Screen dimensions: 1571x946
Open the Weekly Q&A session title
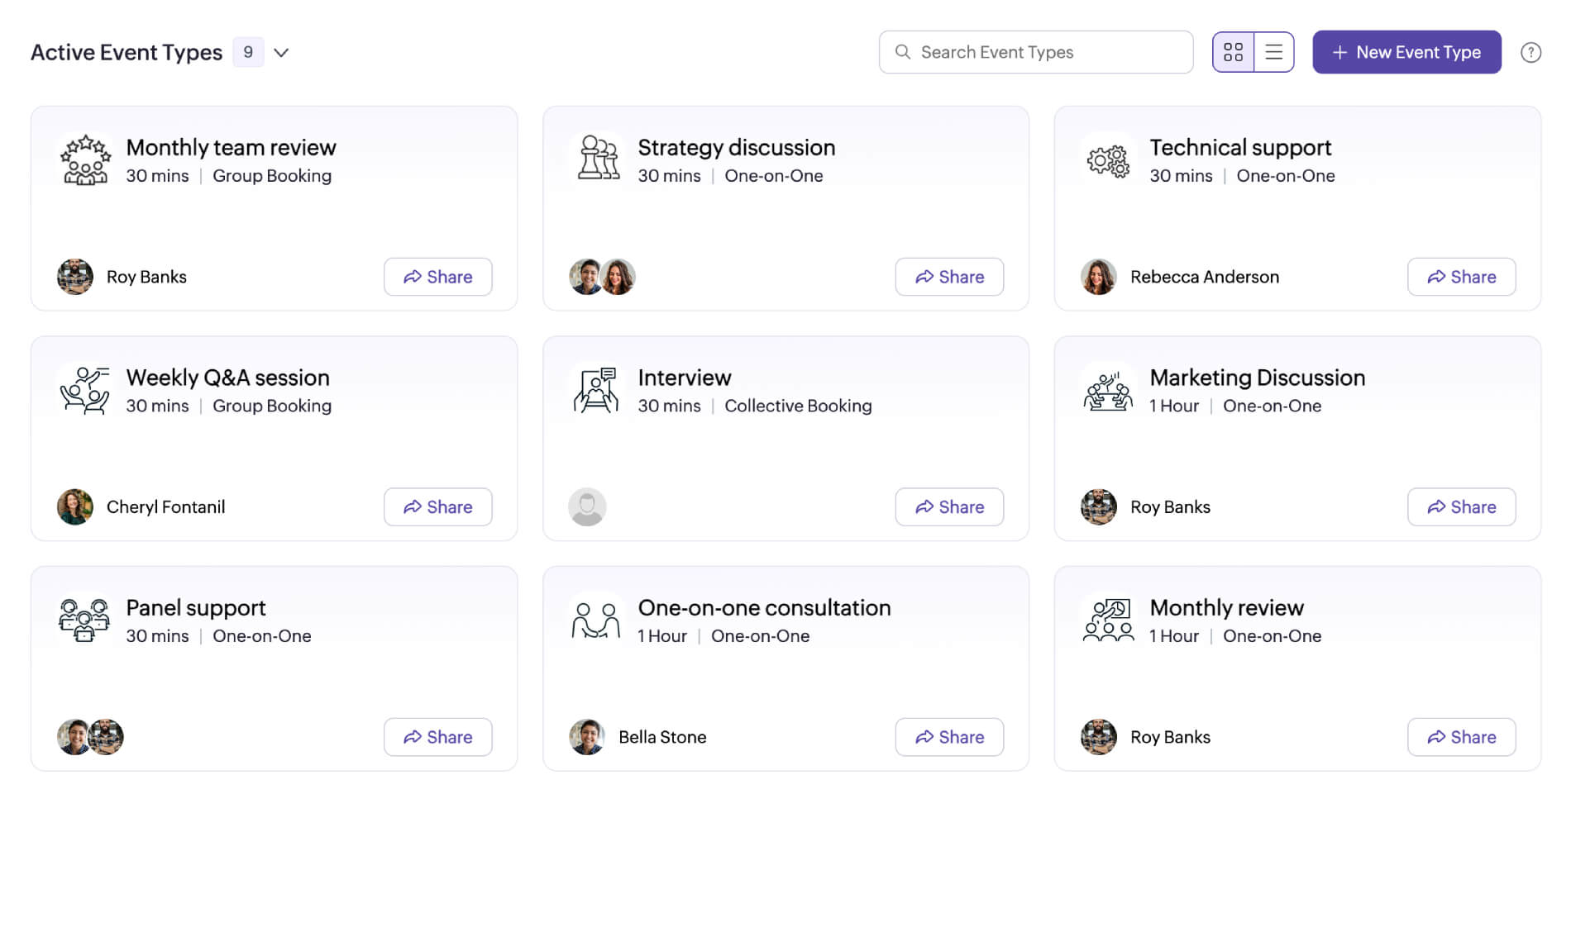(x=227, y=378)
